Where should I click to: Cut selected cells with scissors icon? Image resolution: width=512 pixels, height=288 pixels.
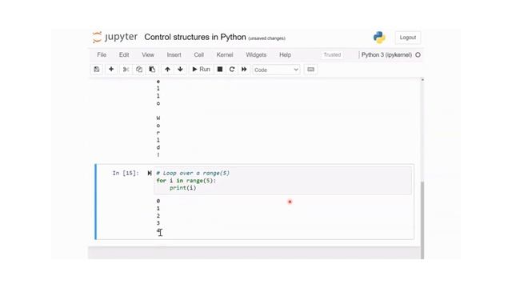click(x=126, y=70)
